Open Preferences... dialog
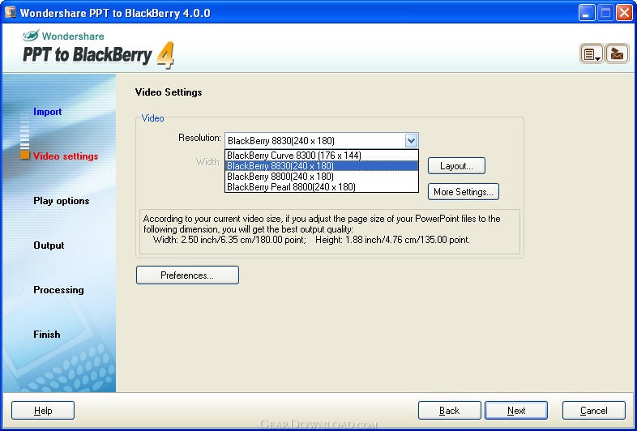637x431 pixels. (187, 275)
